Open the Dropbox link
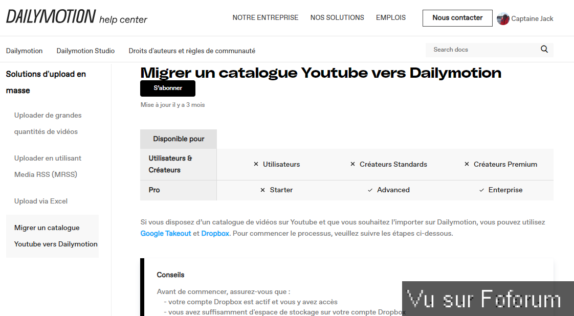574x316 pixels. coord(215,233)
